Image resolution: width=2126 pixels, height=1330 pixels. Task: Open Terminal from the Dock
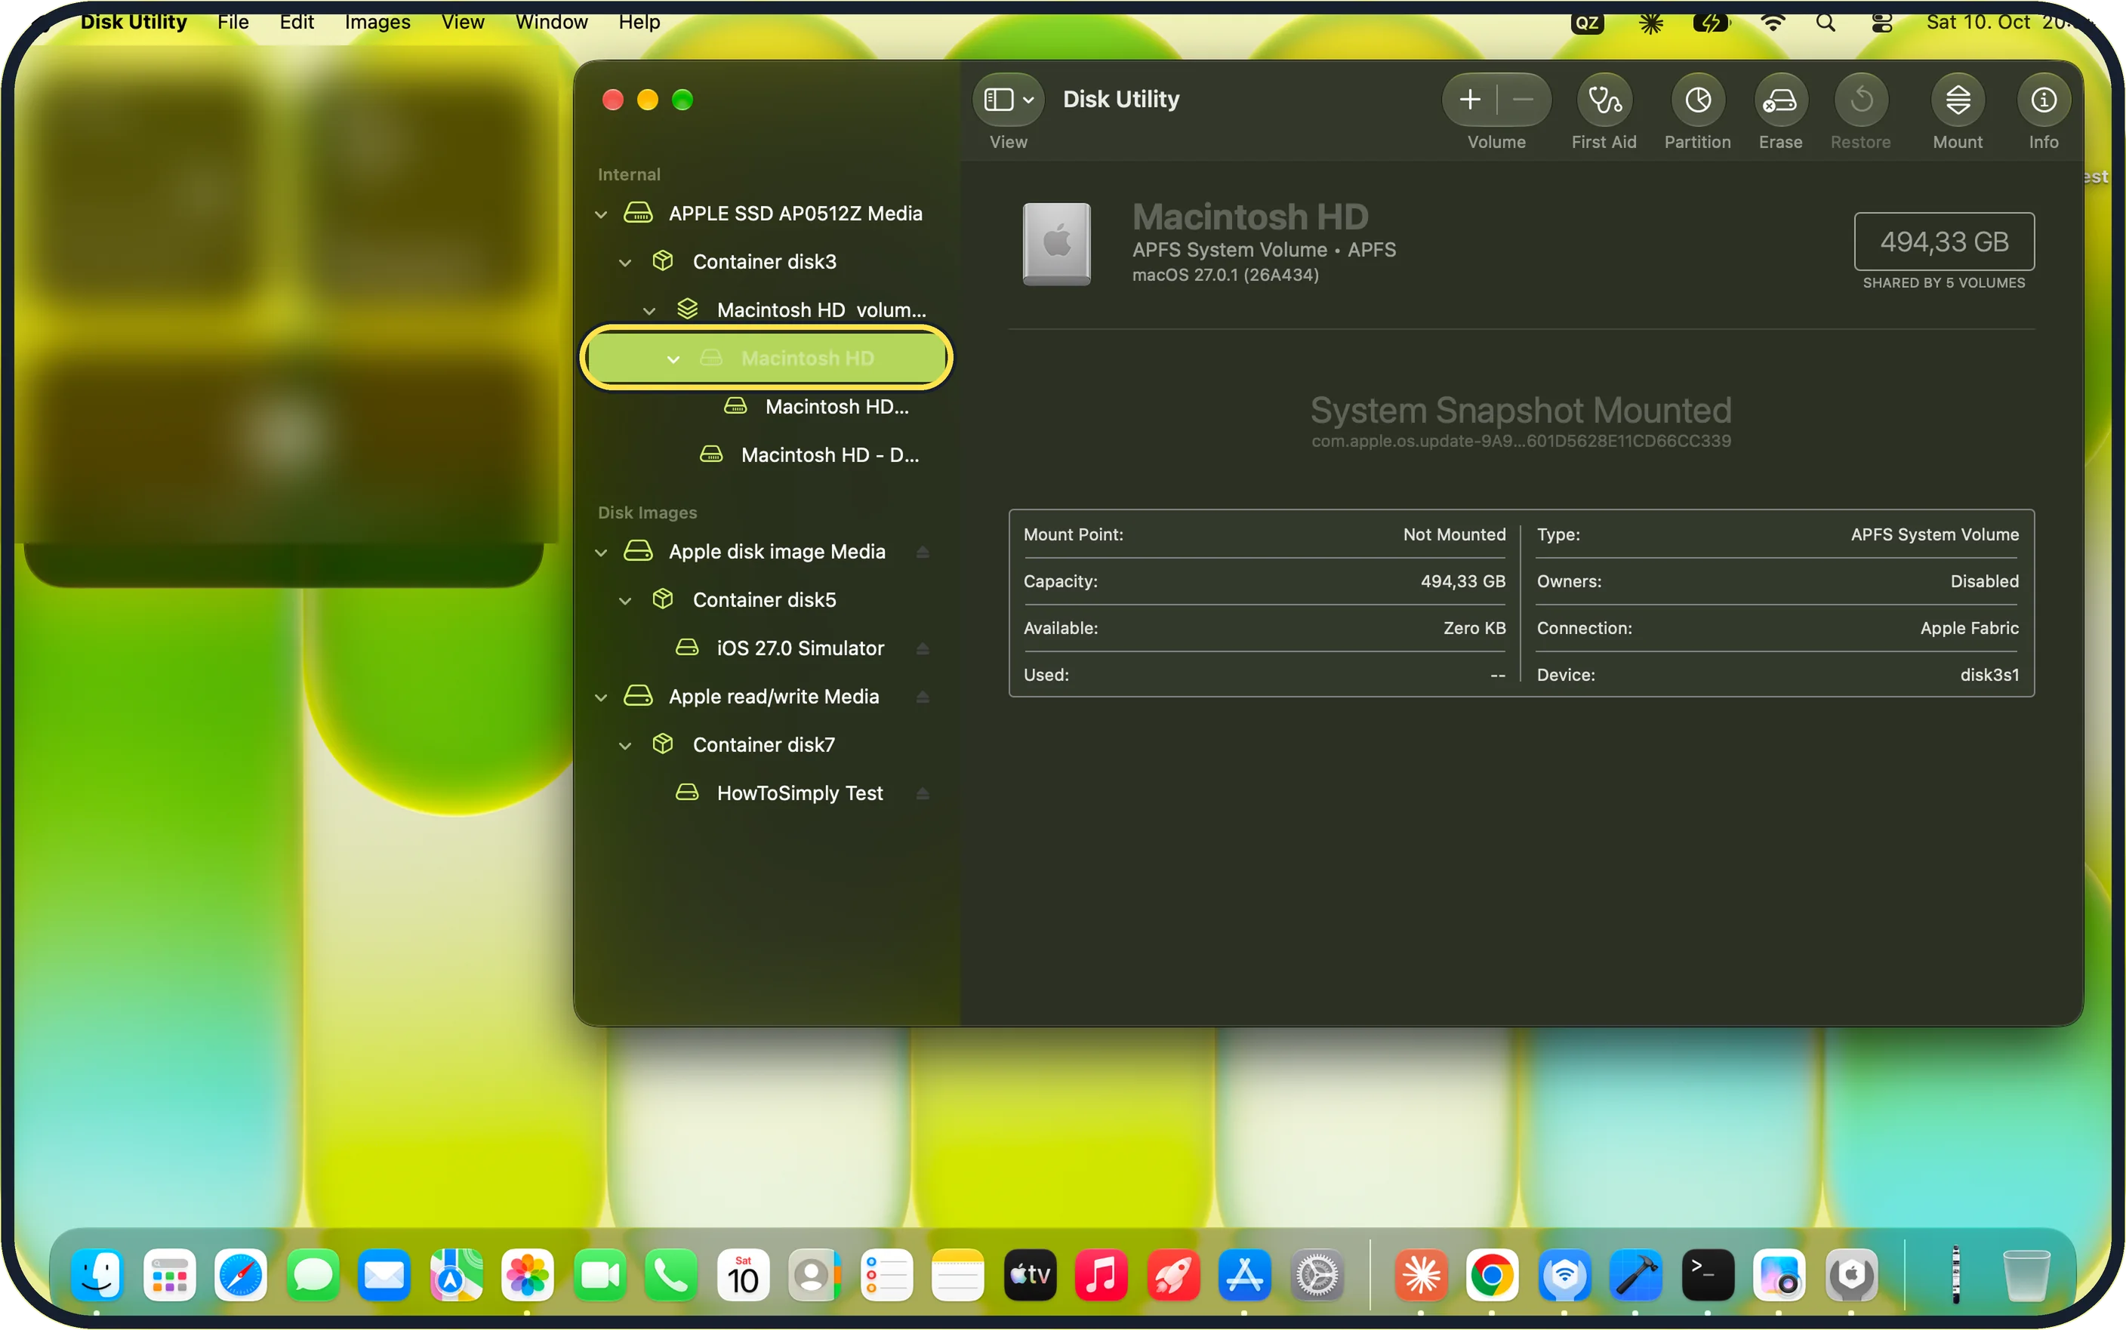click(x=1707, y=1275)
